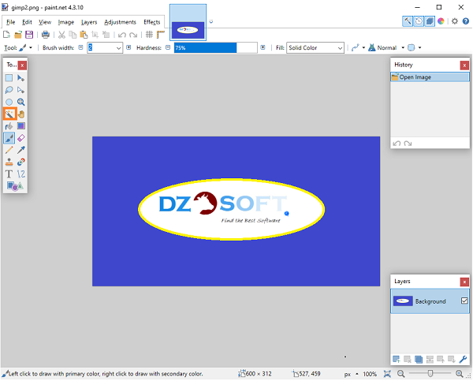Click the Paste clipboard icon
473x381 pixels.
(x=84, y=35)
